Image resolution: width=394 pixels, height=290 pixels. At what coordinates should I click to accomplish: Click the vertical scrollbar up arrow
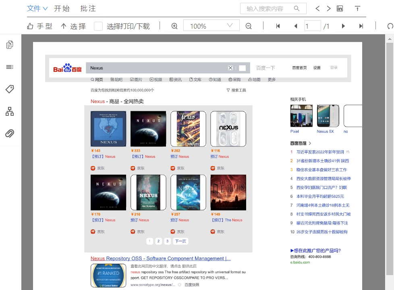pyautogui.click(x=390, y=39)
